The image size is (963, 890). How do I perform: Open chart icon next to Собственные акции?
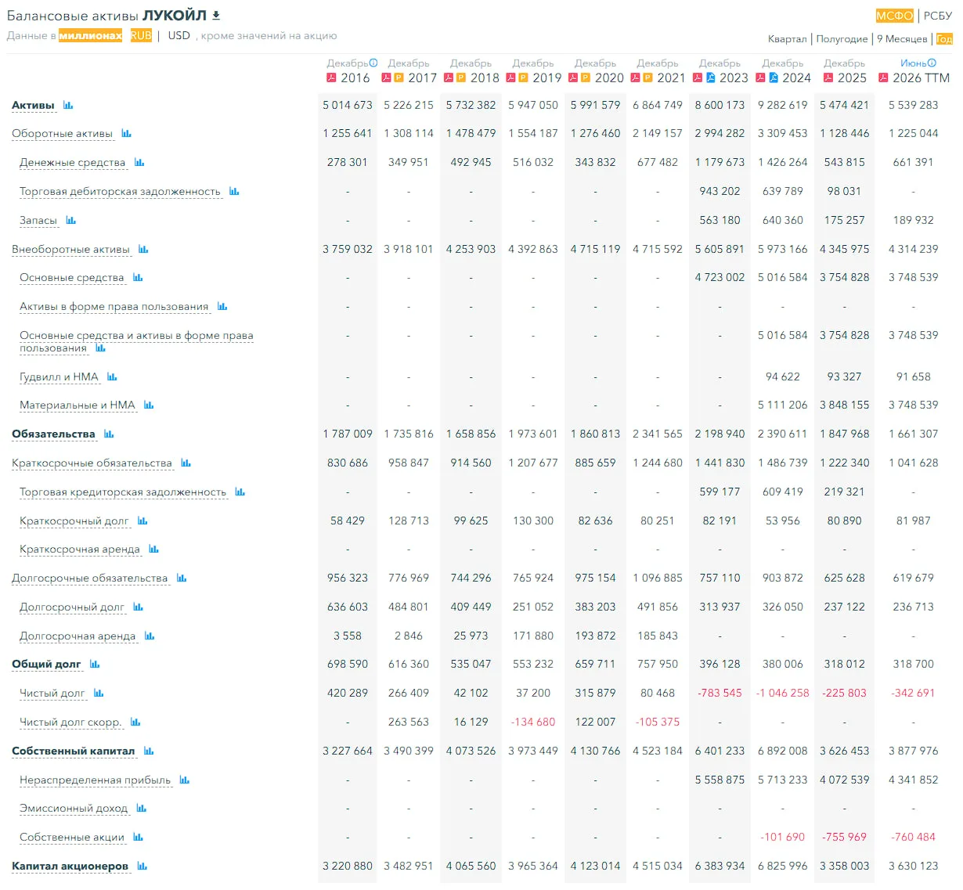(139, 837)
